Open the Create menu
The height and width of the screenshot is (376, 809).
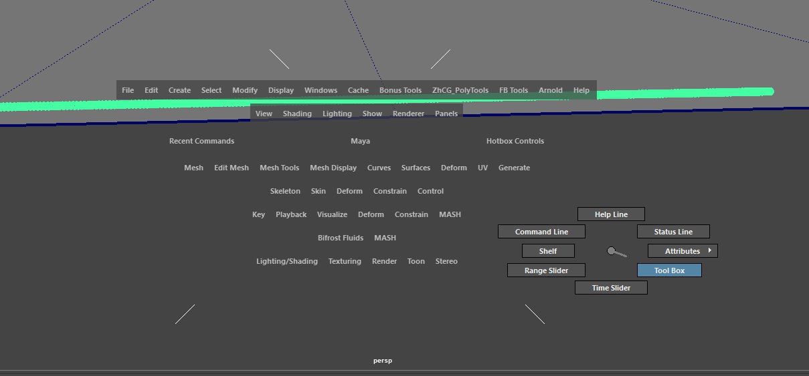click(179, 90)
